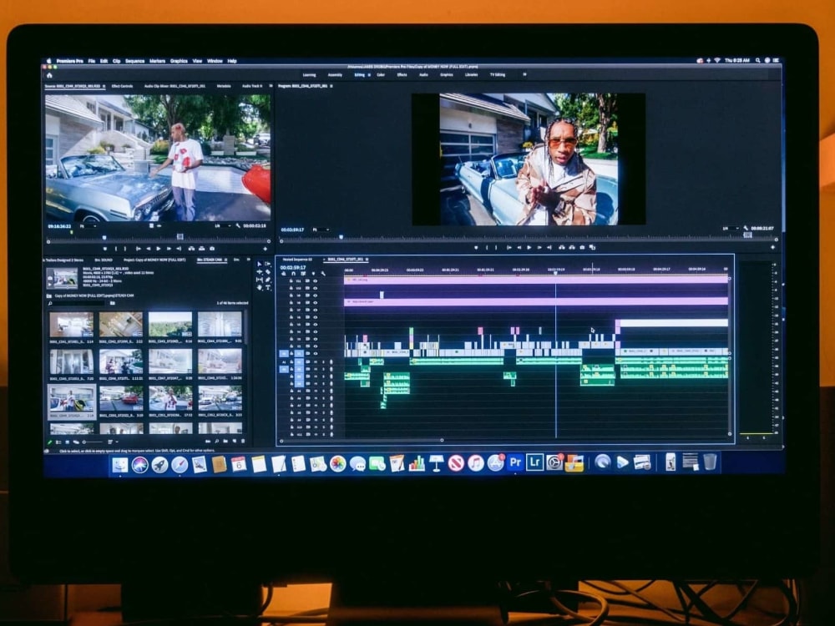Switch the Project panel to List view

(x=58, y=441)
